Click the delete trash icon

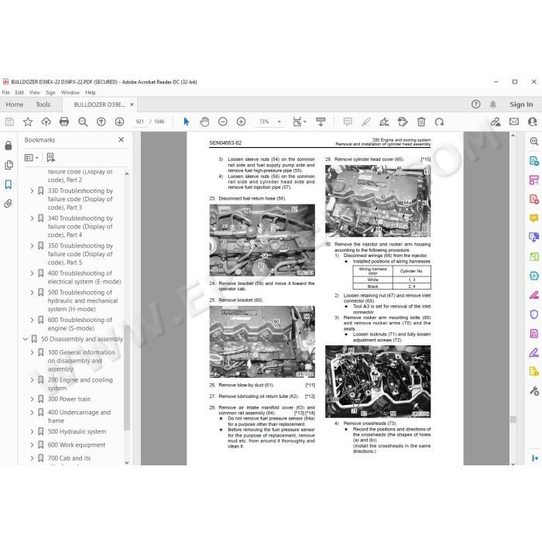421,122
